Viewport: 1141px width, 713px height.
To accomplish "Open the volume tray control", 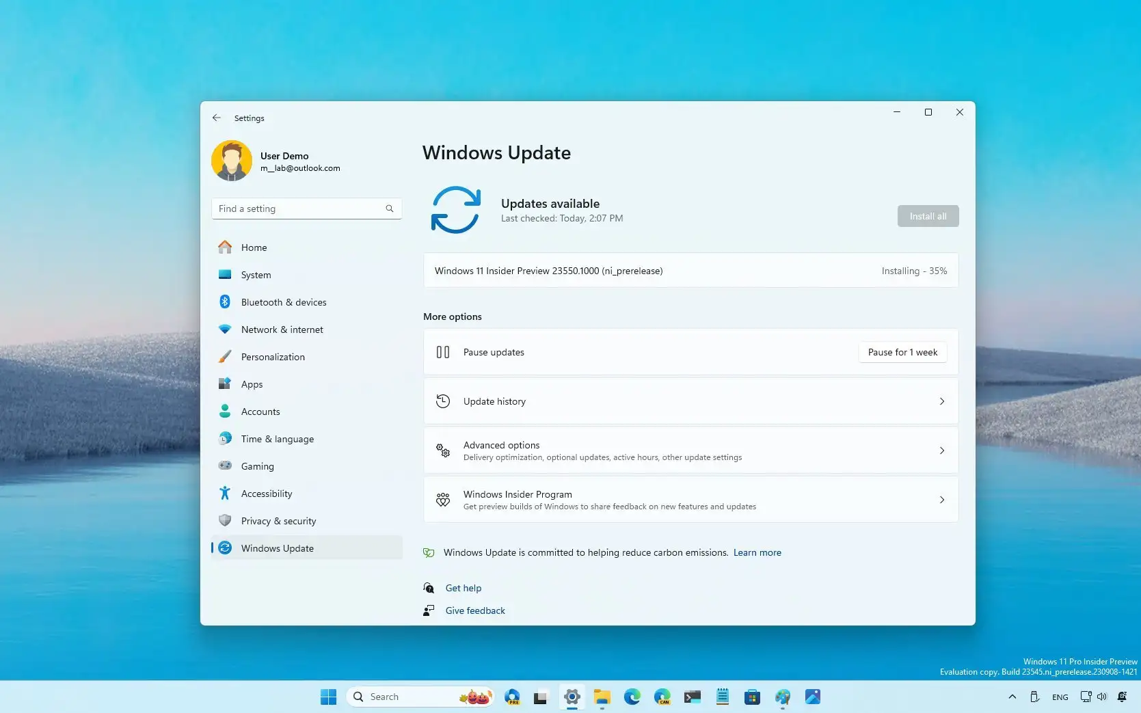I will pyautogui.click(x=1101, y=697).
